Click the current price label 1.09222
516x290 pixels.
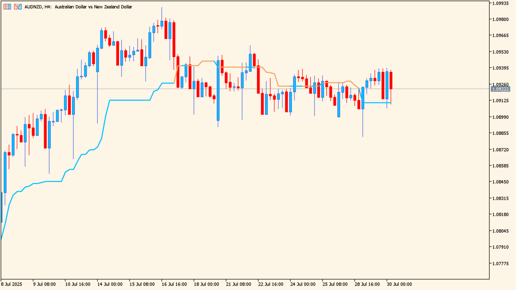point(500,89)
